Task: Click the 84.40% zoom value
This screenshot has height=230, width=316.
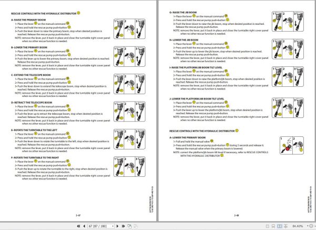Action: coord(298,226)
